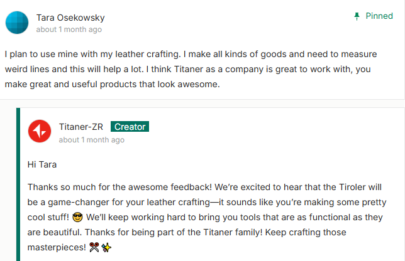Image resolution: width=405 pixels, height=261 pixels.
Task: Click the sparkles emoji ending the reply
Action: [106, 248]
